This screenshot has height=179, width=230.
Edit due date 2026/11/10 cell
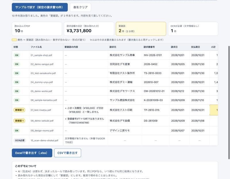point(200,100)
